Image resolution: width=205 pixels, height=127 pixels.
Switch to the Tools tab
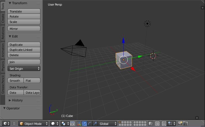pos(3,6)
